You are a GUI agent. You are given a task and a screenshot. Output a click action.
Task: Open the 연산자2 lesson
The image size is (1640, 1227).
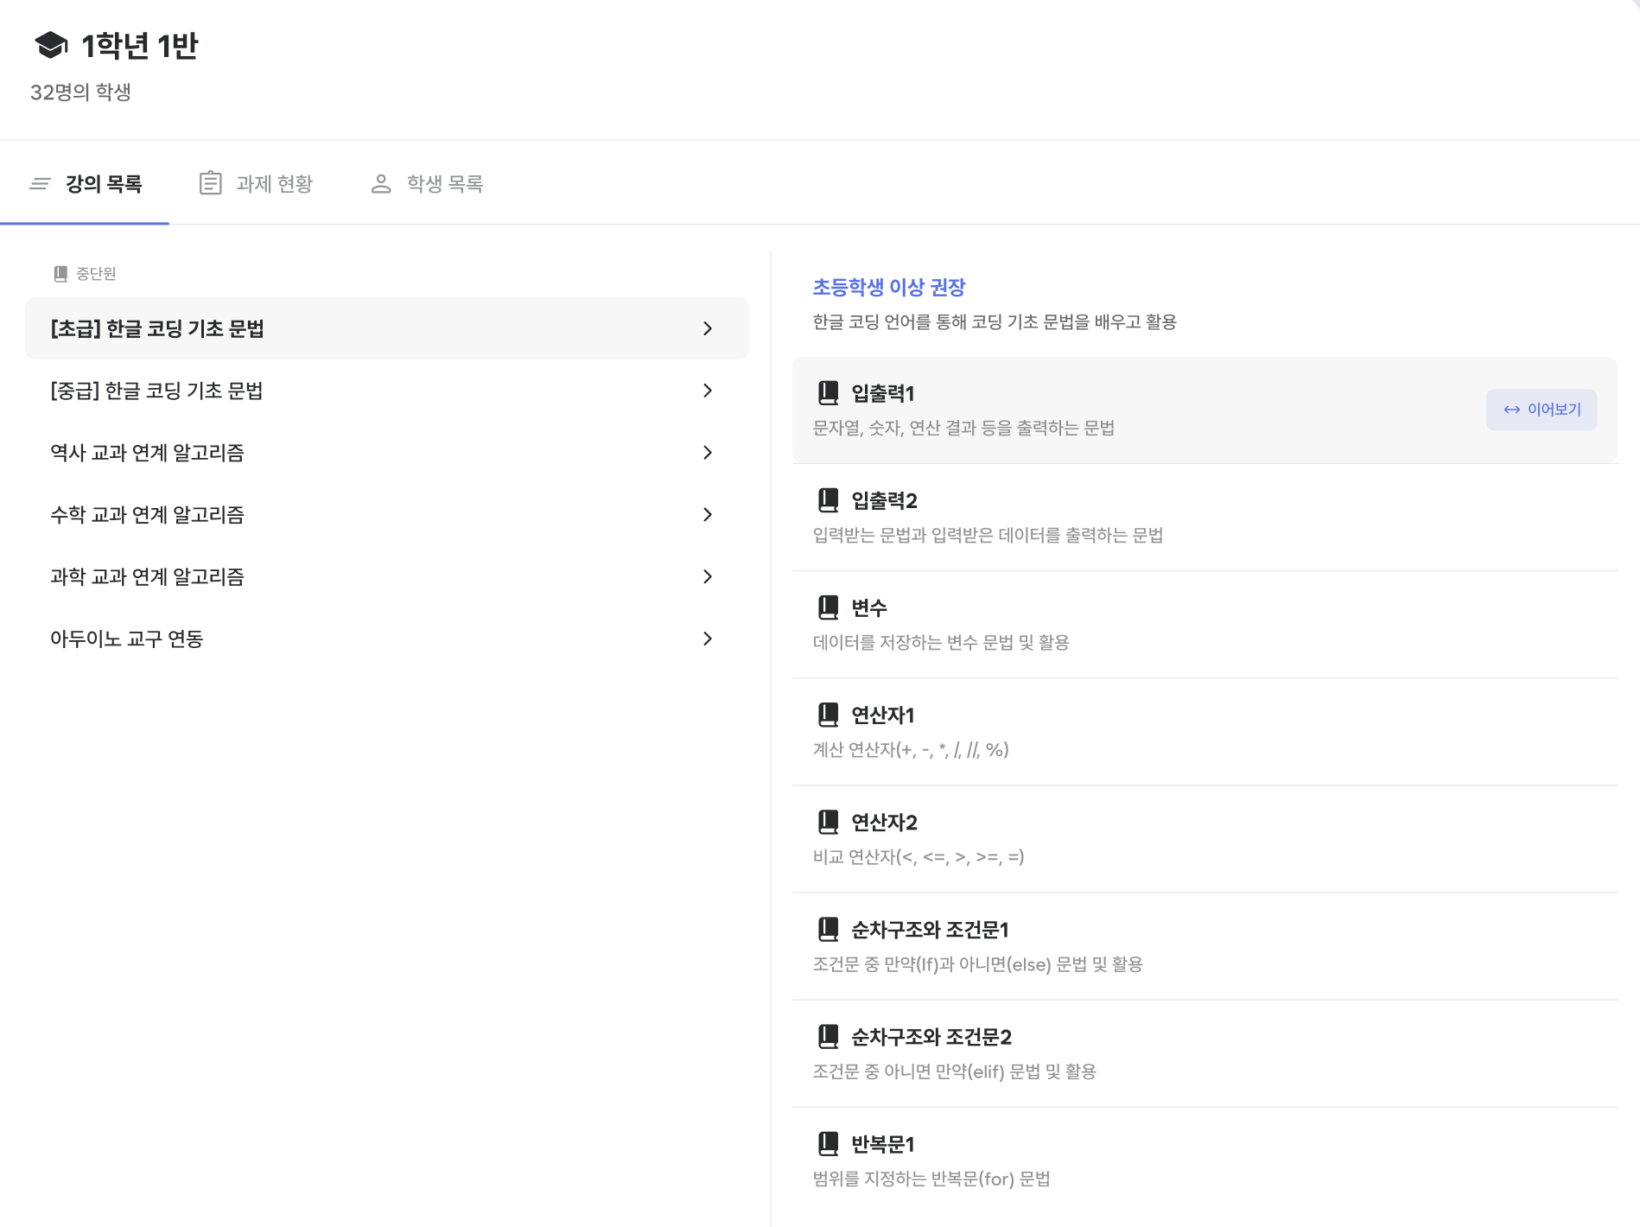[884, 823]
